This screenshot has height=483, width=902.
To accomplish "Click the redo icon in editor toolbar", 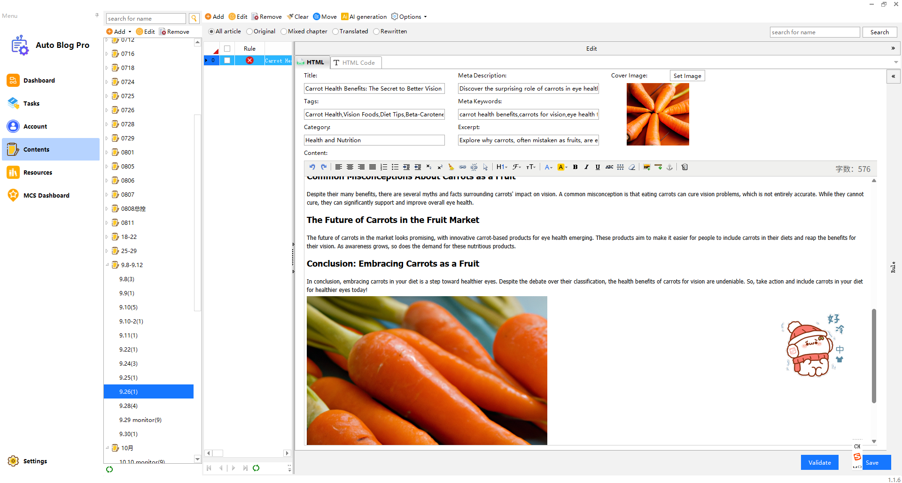I will (324, 167).
